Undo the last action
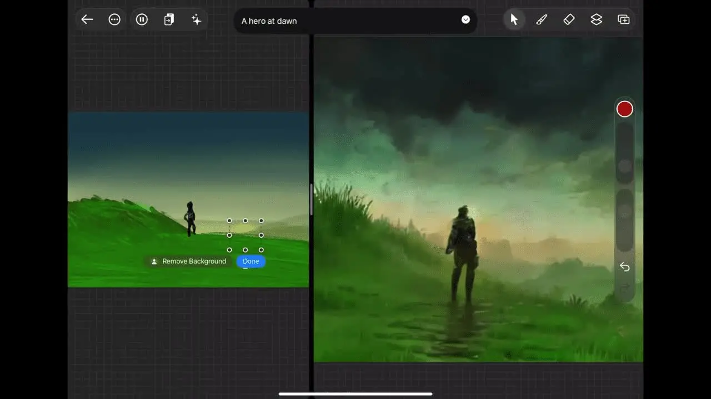Viewport: 711px width, 399px height. coord(625,267)
